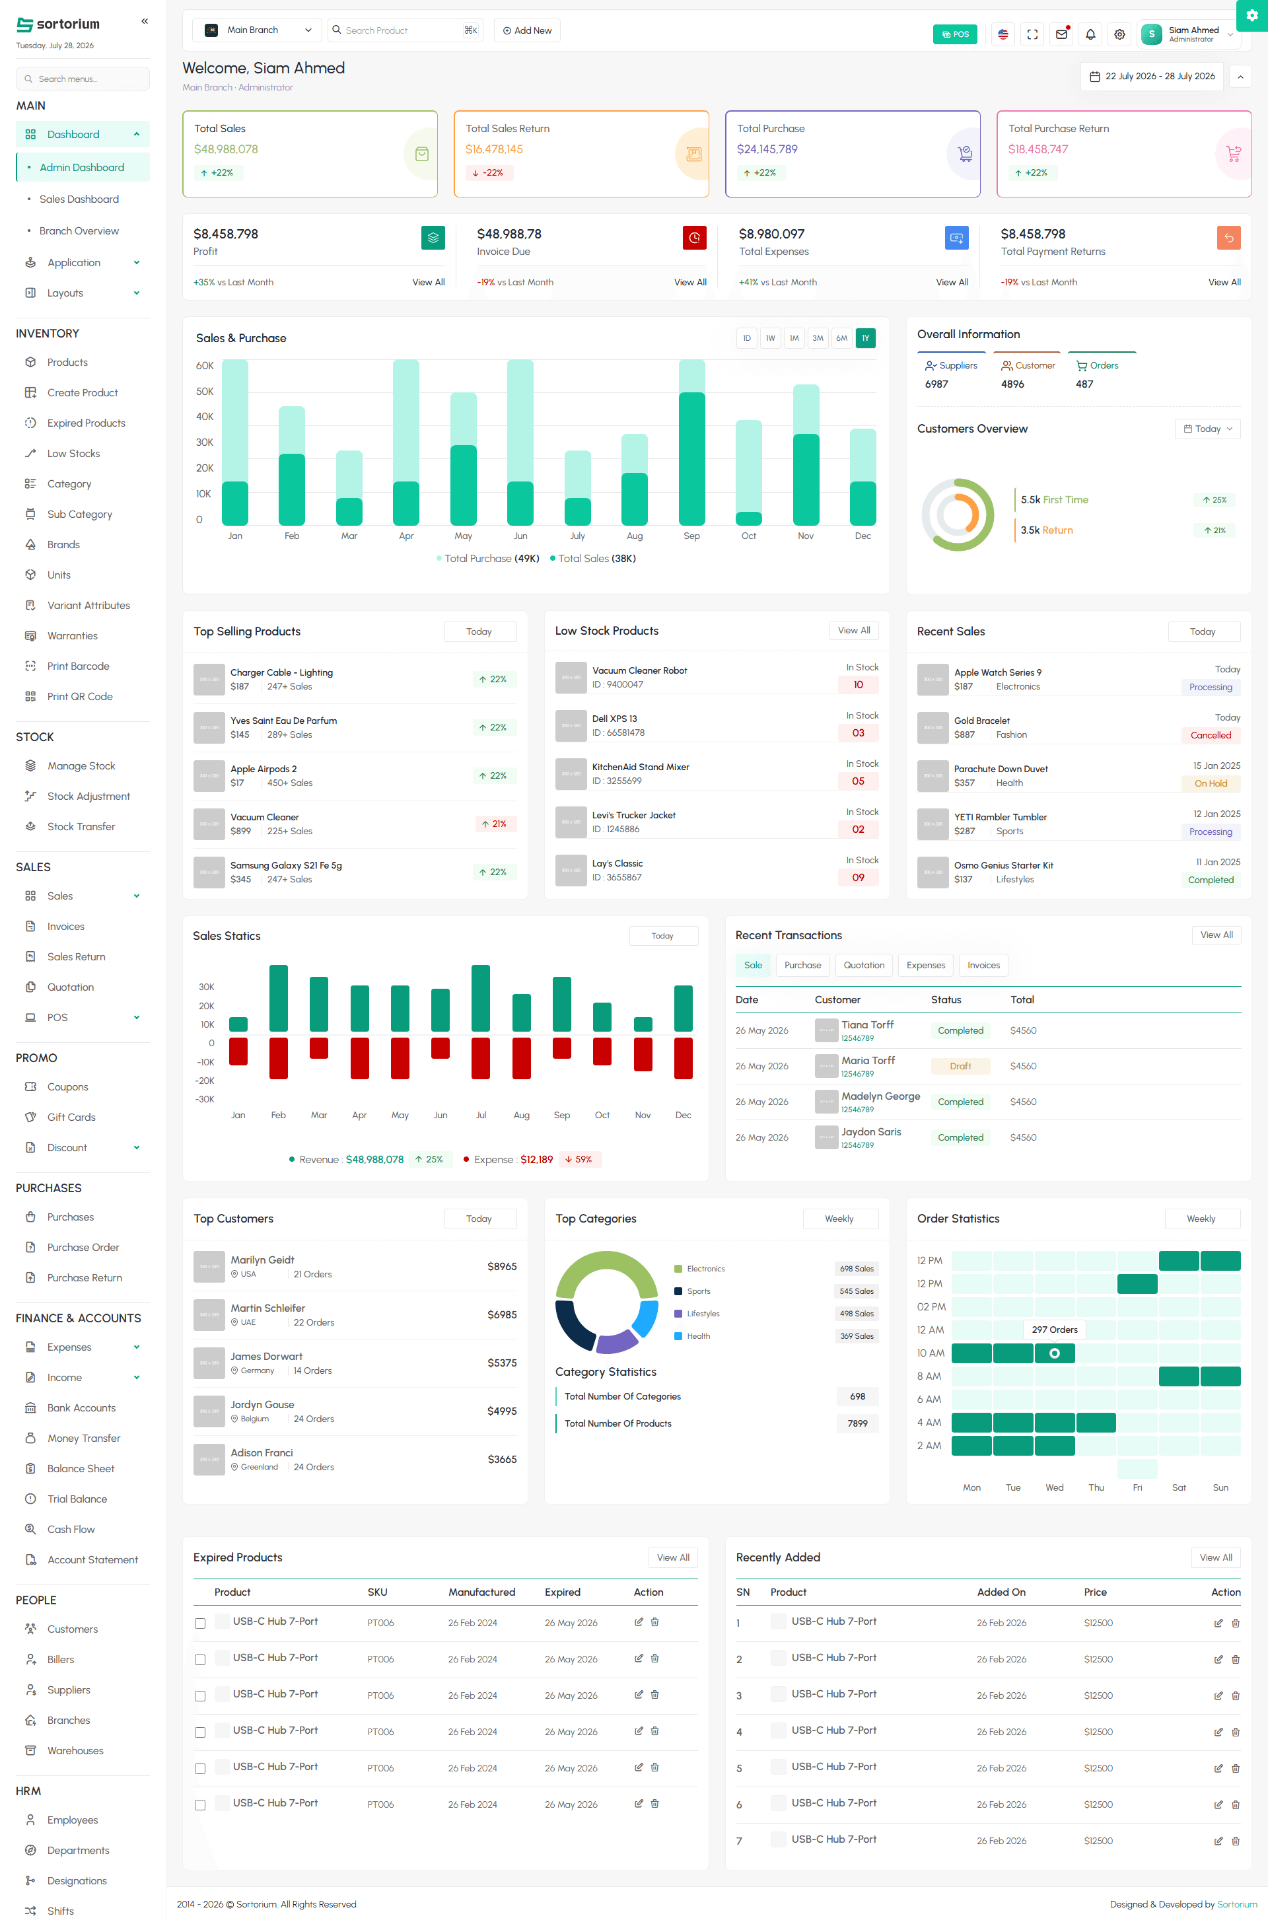Screen dimensions: 1268x1922
Task: Open the language flag selector
Action: pos(1003,34)
